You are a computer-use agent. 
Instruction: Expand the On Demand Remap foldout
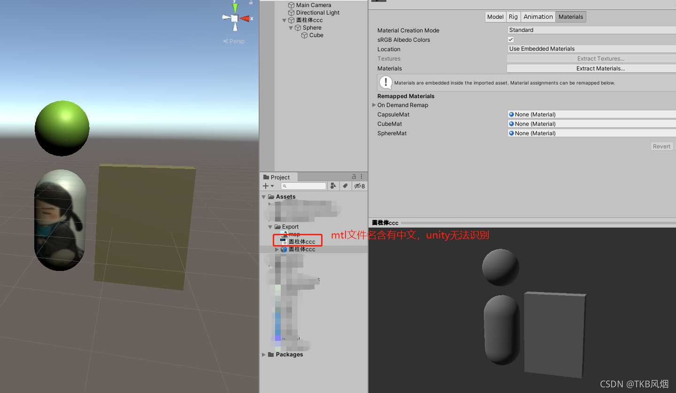click(374, 105)
